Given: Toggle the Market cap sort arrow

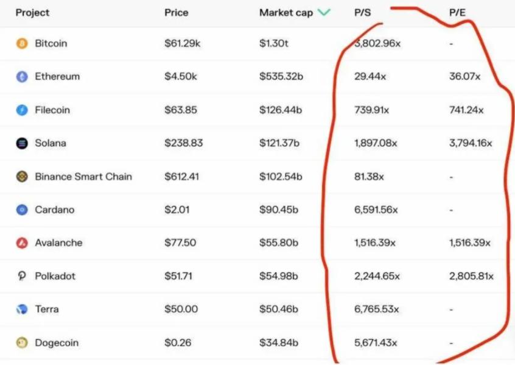Looking at the screenshot, I should pos(324,13).
